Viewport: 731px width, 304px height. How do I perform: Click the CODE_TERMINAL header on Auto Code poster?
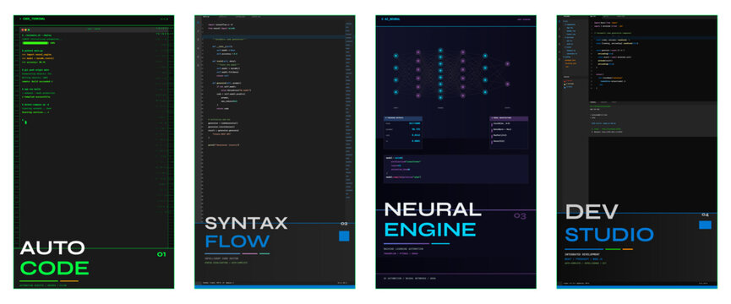coord(33,19)
